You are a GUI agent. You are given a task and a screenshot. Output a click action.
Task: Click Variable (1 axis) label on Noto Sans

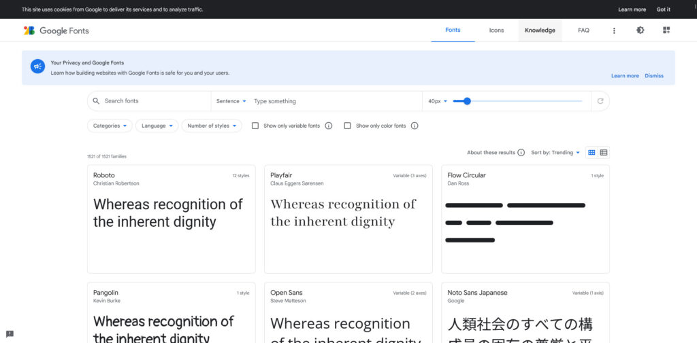click(587, 293)
